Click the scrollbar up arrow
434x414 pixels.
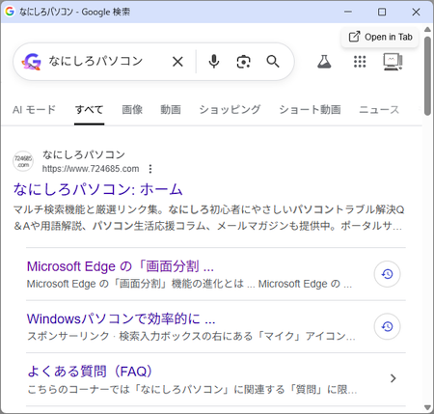click(427, 29)
